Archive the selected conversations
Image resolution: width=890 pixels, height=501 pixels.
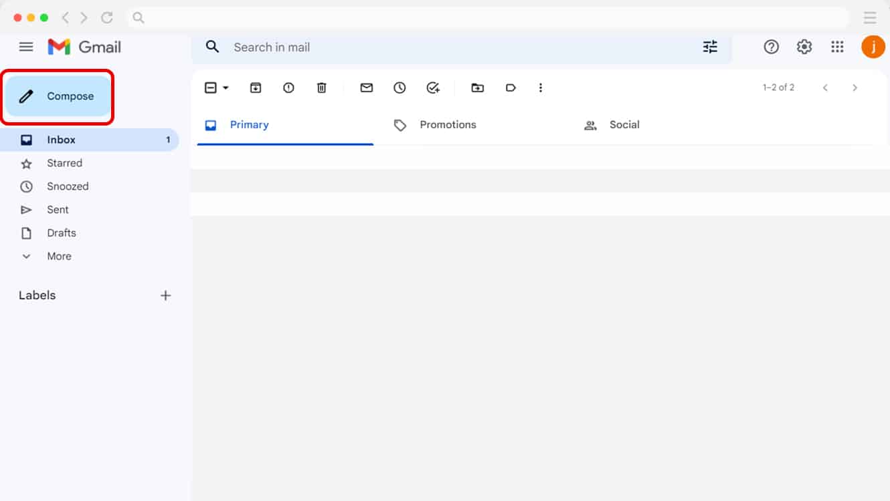tap(255, 87)
